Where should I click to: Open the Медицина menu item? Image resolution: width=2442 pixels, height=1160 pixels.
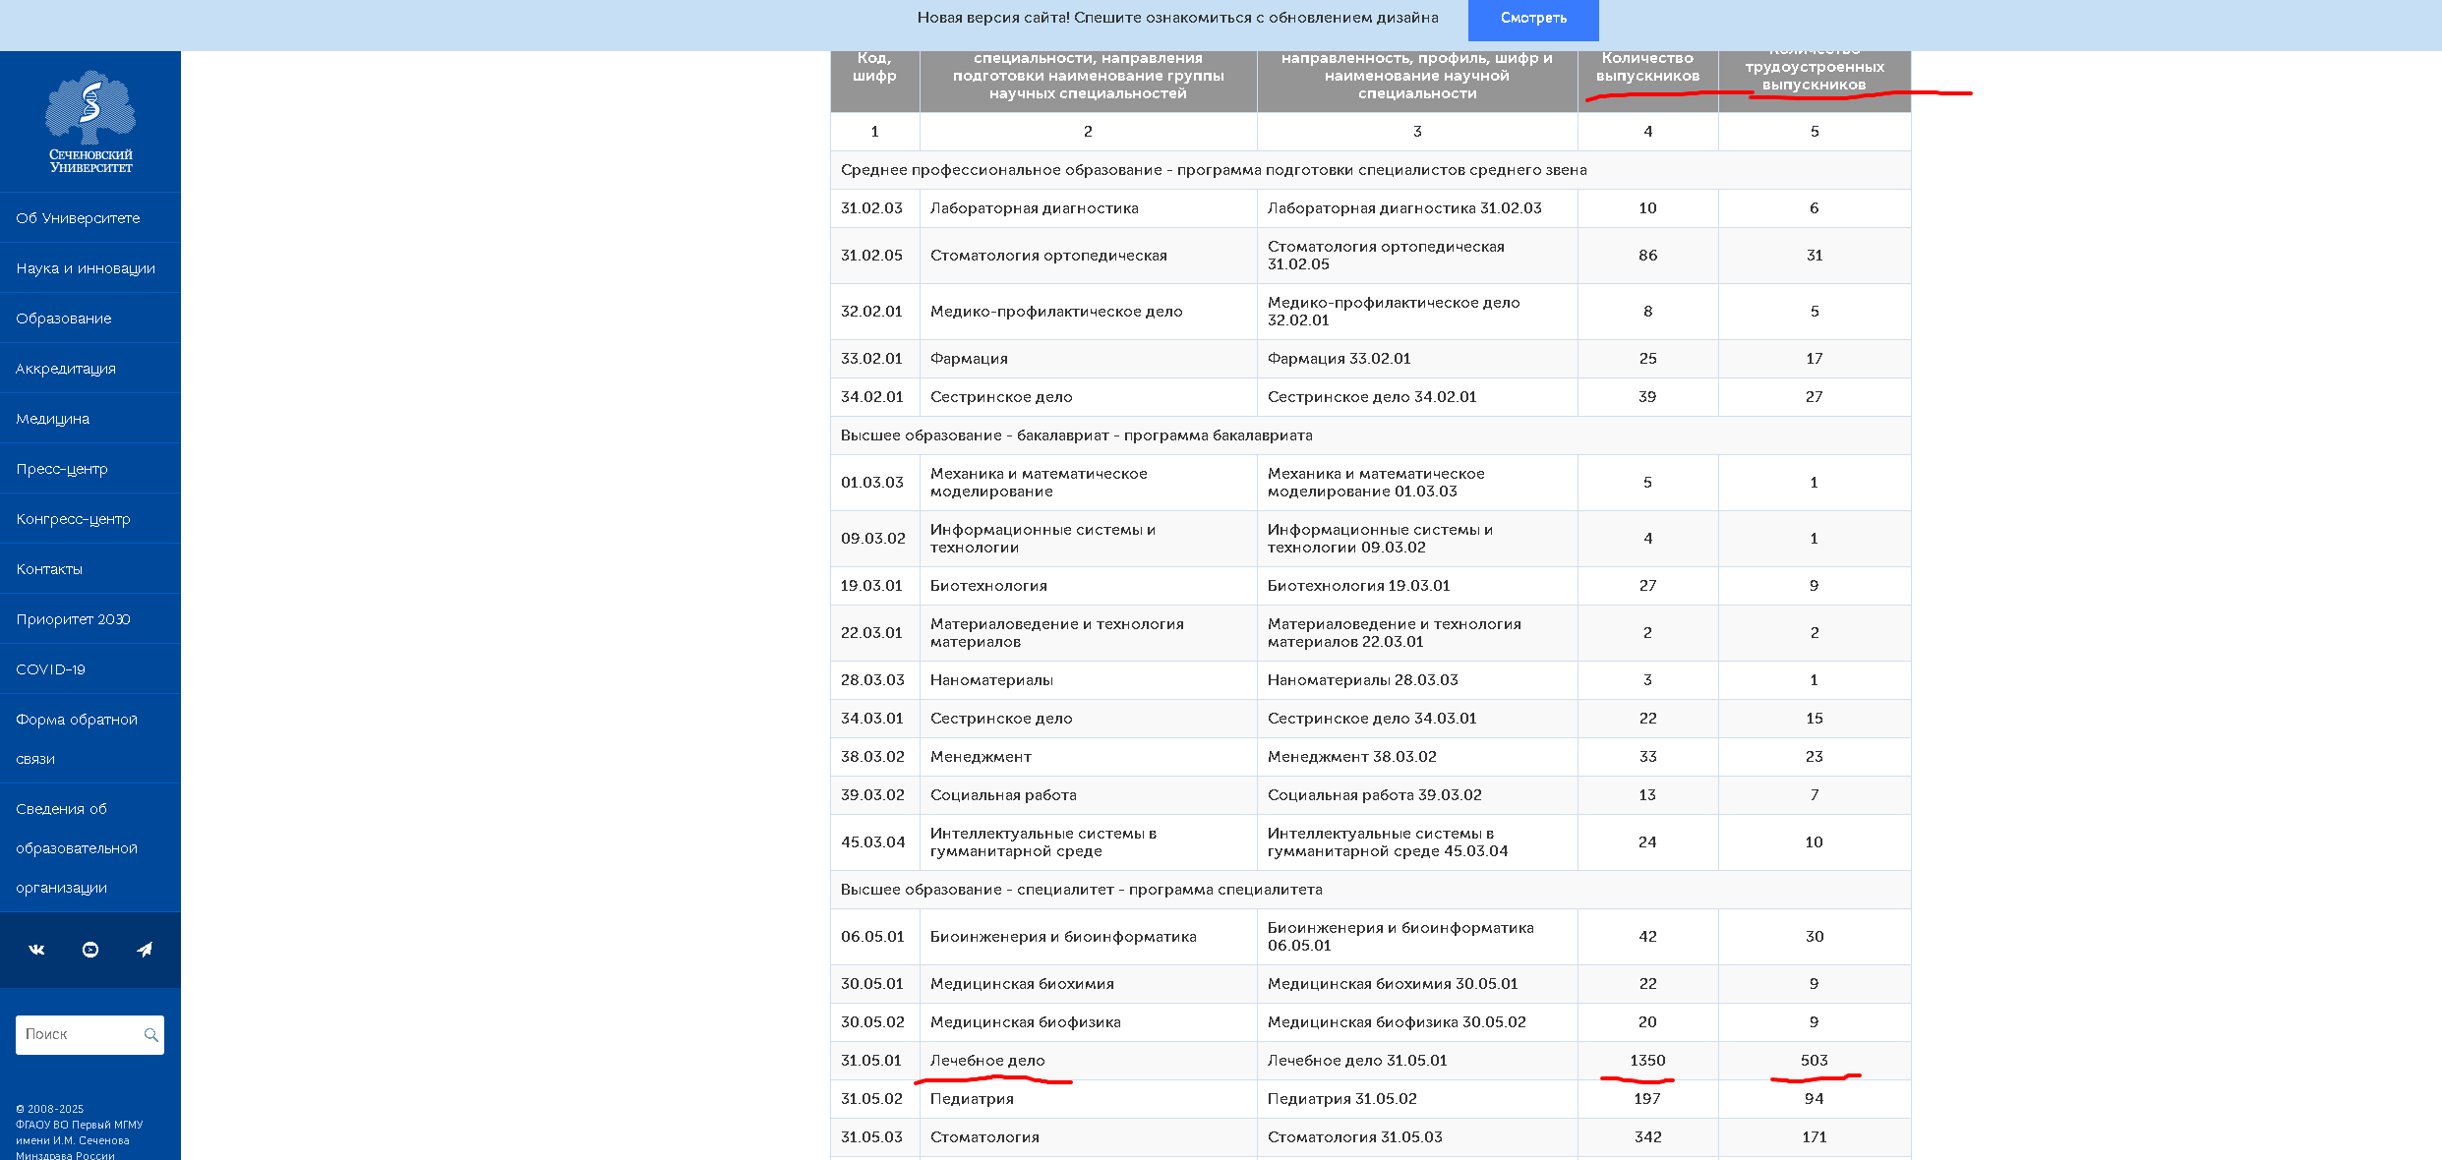[53, 419]
